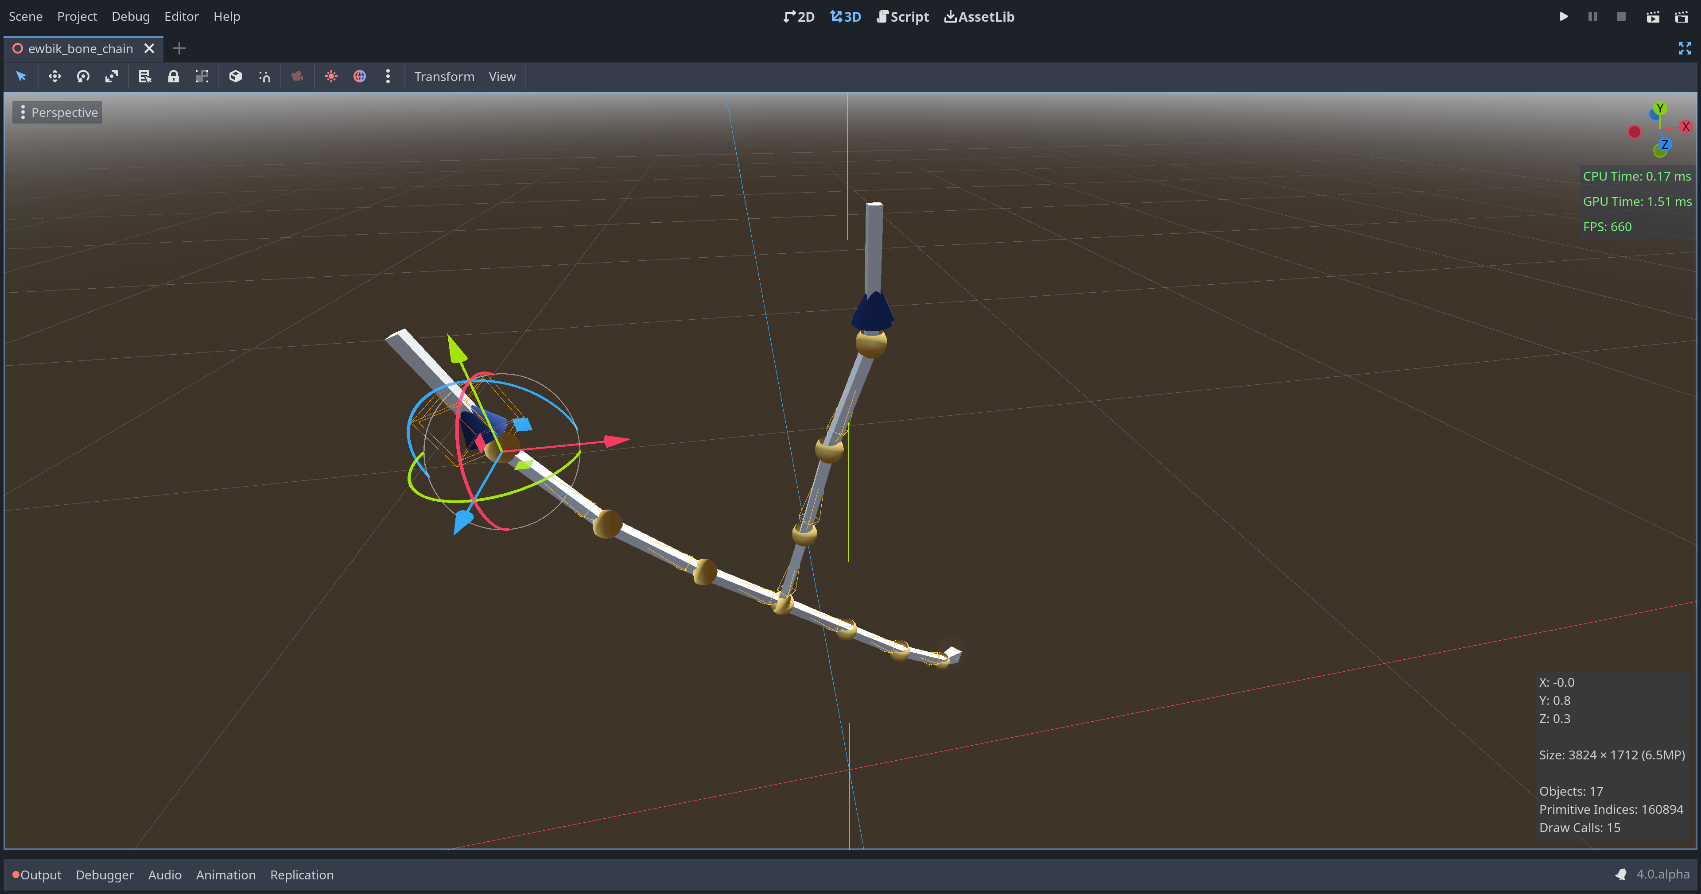The height and width of the screenshot is (894, 1701).
Task: Open the Perspective view options menu
Action: (58, 112)
